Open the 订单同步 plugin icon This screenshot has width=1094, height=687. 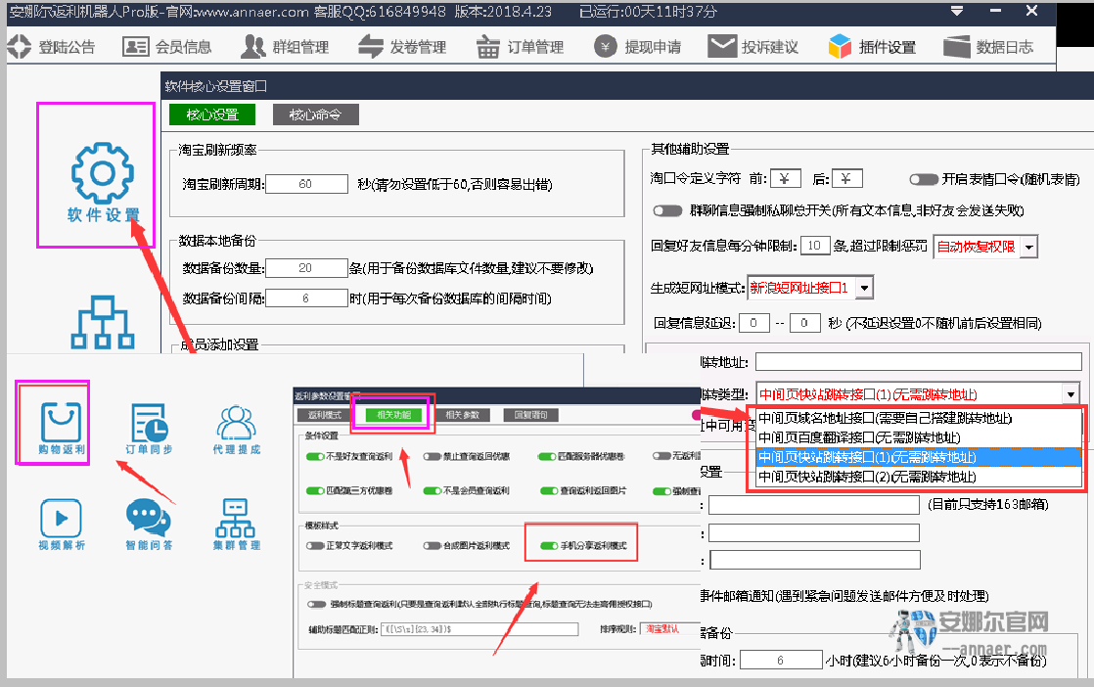click(149, 429)
